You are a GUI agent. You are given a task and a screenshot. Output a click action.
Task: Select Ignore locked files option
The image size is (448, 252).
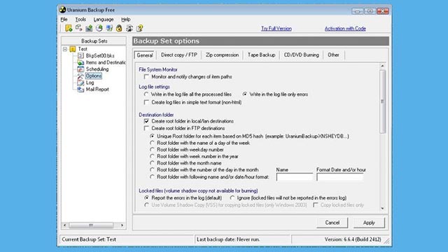pyautogui.click(x=232, y=197)
